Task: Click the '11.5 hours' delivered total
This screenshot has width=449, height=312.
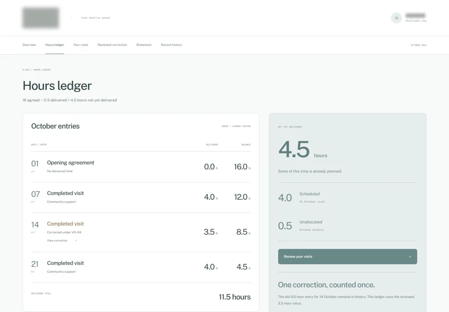Action: coord(234,297)
